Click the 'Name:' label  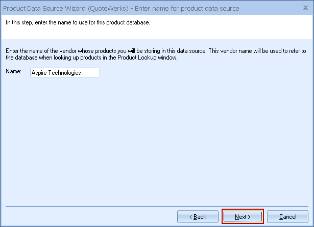pyautogui.click(x=13, y=72)
